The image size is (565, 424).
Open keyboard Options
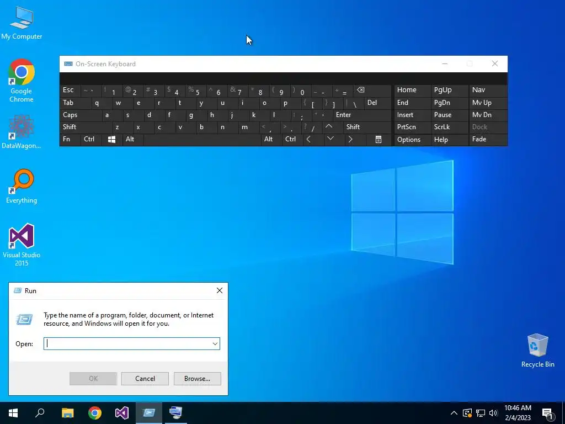413,140
